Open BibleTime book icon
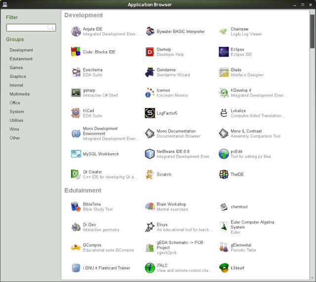316x282 pixels. 76,207
